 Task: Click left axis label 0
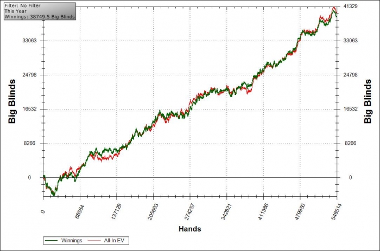(29, 178)
